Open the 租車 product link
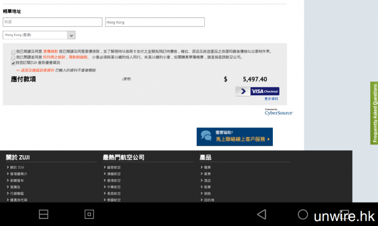Screen dimensions: 378x226 click(x=208, y=187)
